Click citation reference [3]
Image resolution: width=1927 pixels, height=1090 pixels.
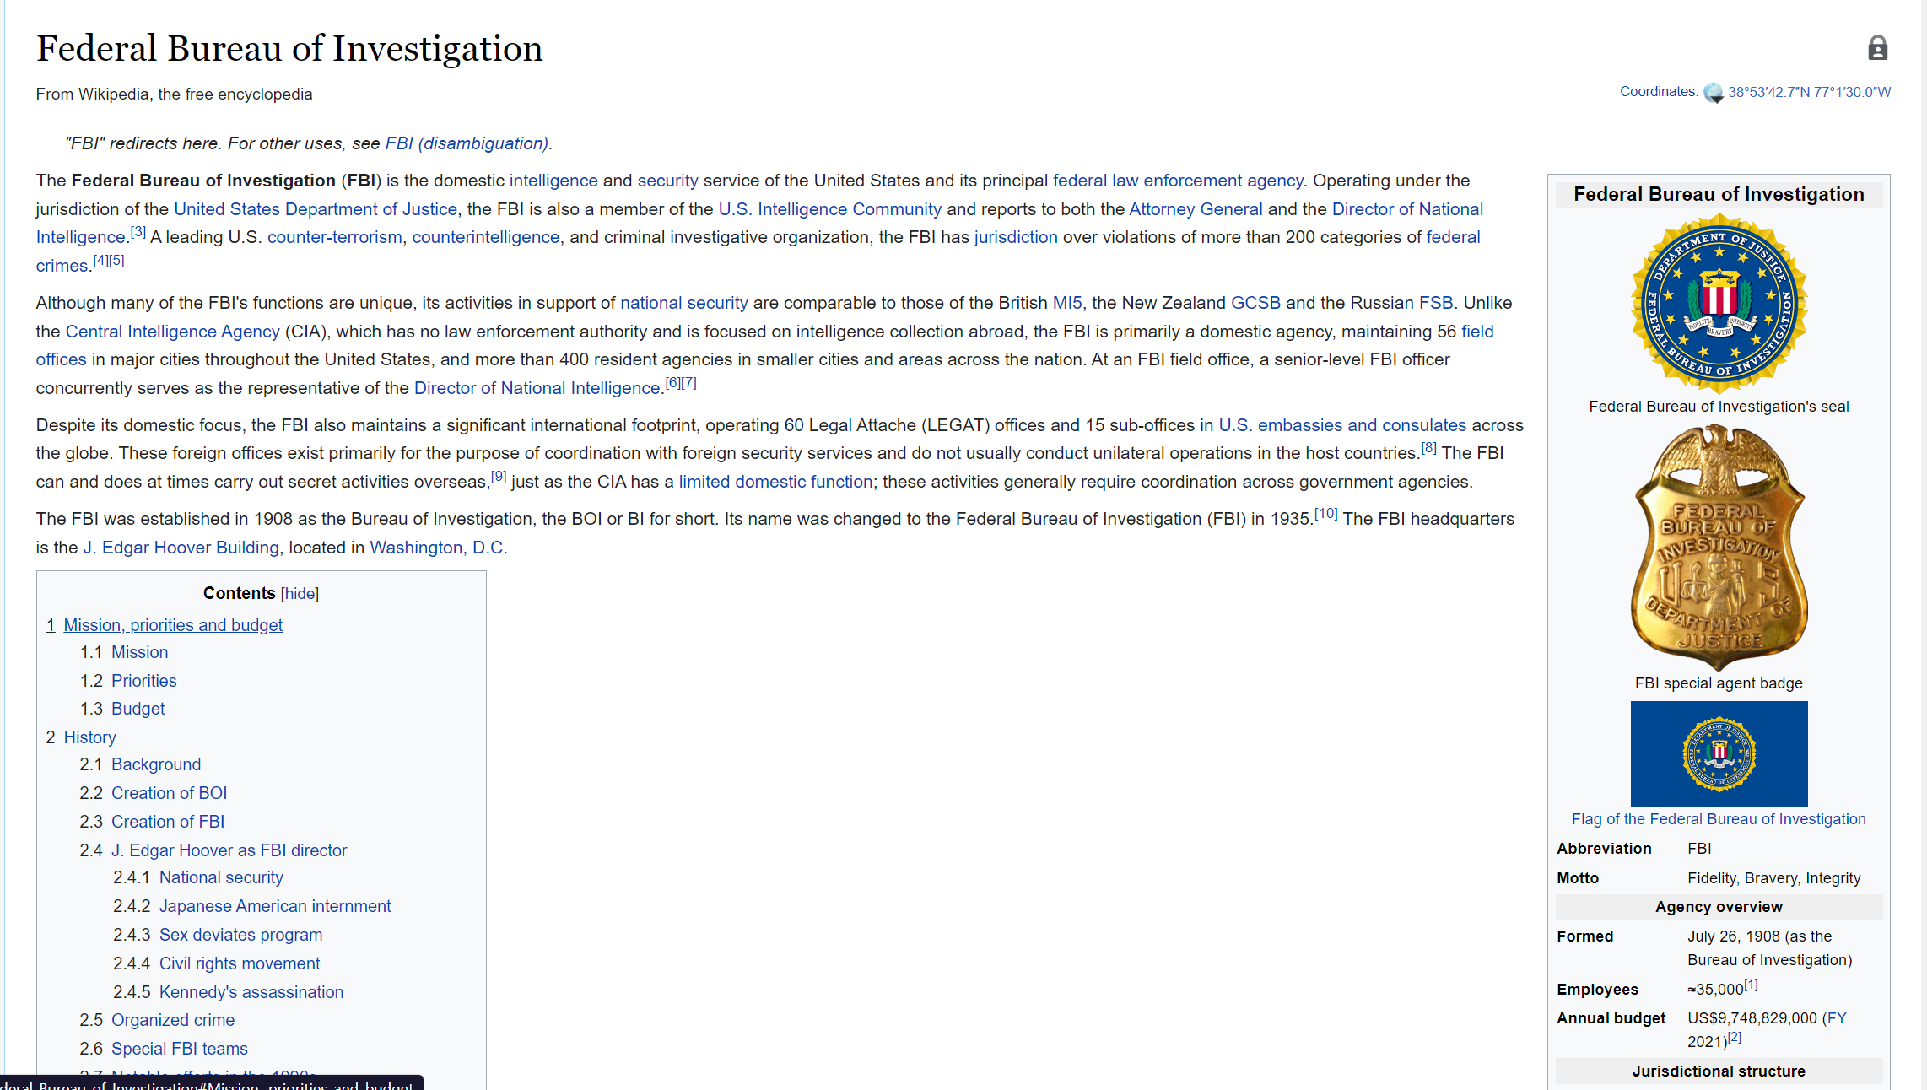[x=138, y=231]
